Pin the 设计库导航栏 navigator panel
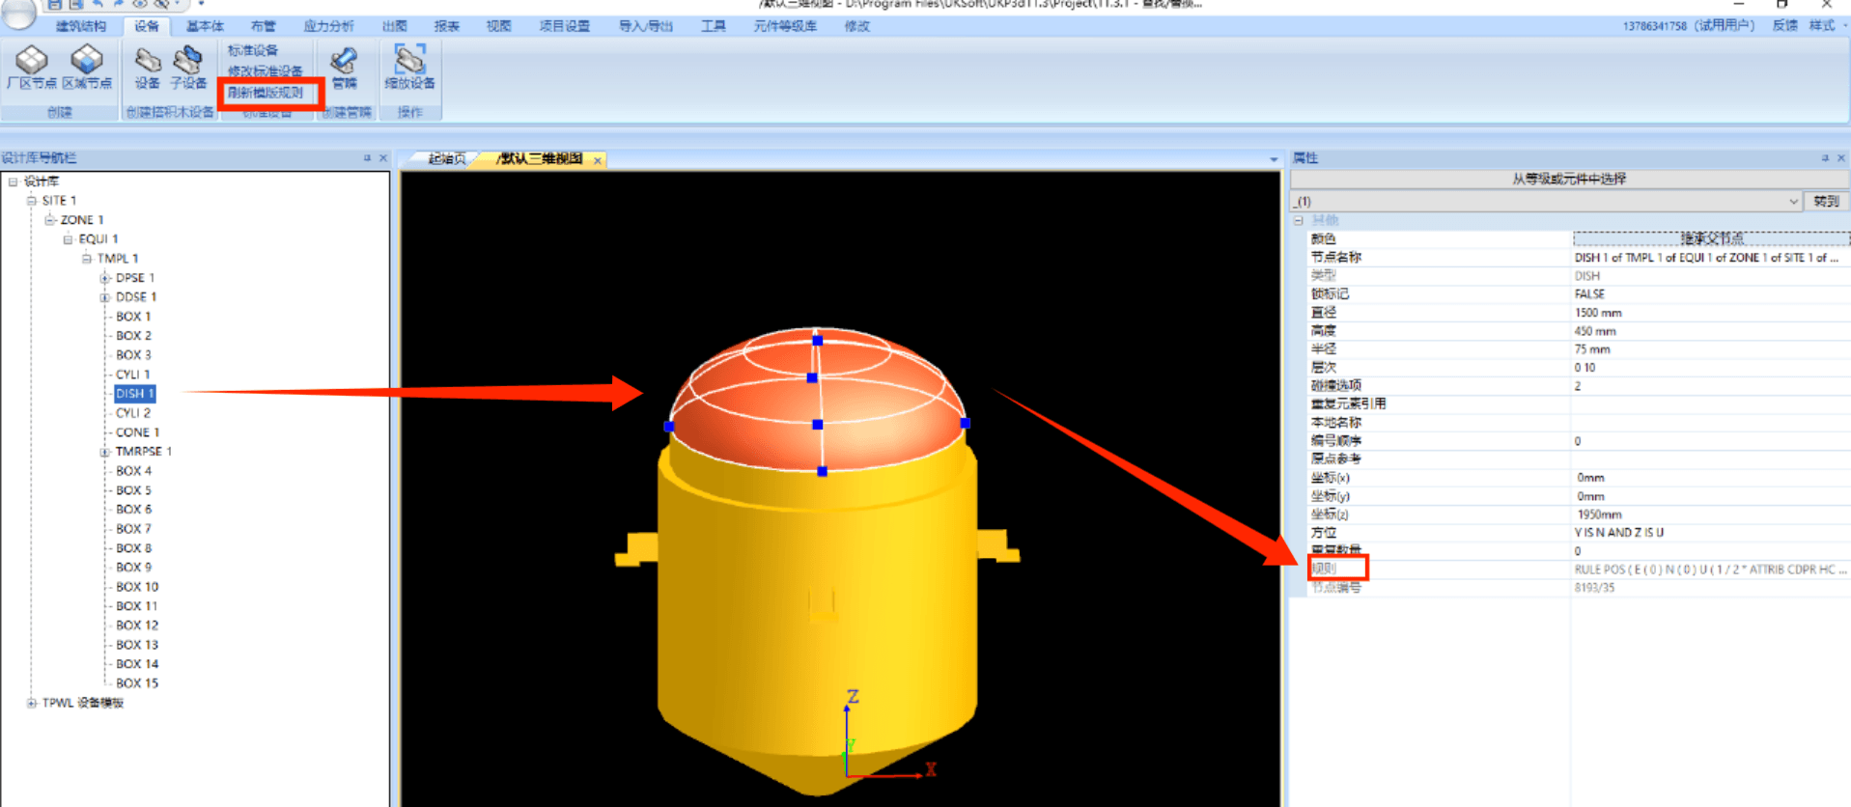 click(367, 157)
